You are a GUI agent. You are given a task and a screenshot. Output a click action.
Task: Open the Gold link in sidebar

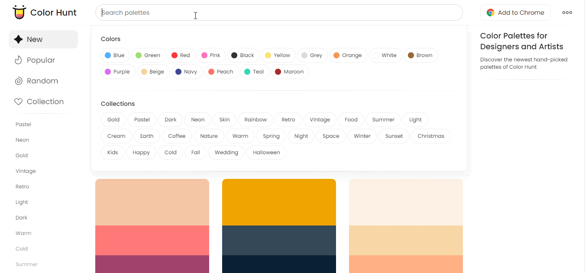coord(22,156)
